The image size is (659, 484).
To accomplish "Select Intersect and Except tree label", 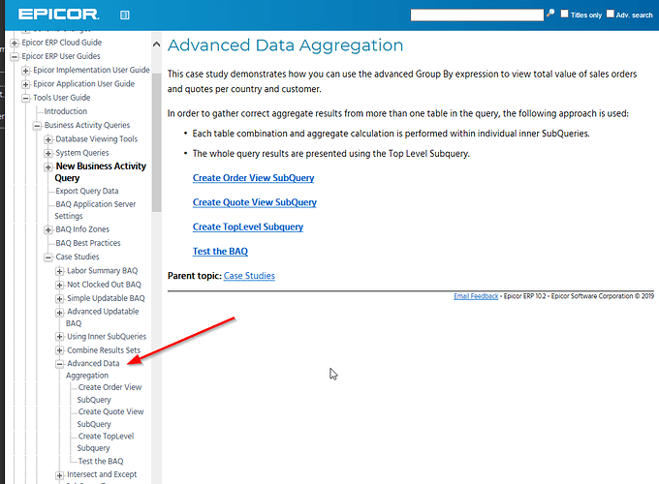I will (102, 474).
